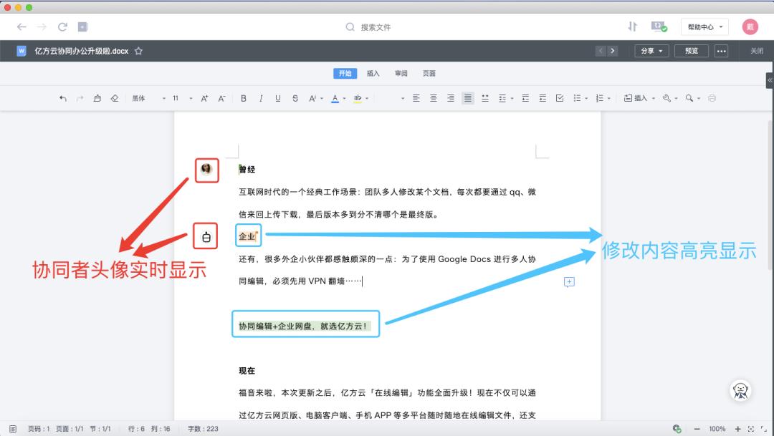Toggle justify alignment for the paragraph
774x436 pixels.
(x=468, y=98)
